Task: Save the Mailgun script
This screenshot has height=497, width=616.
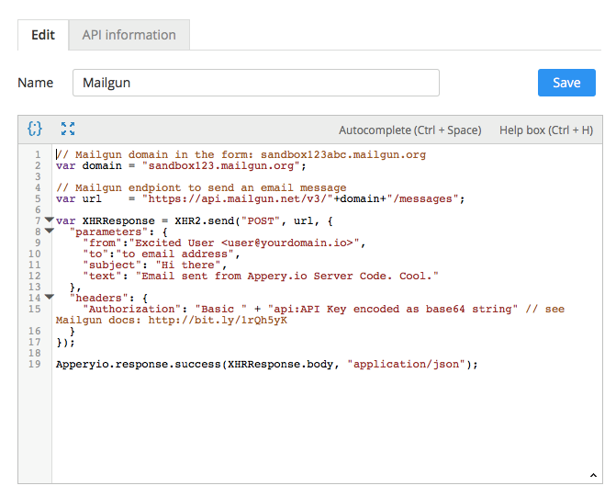Action: [x=566, y=83]
